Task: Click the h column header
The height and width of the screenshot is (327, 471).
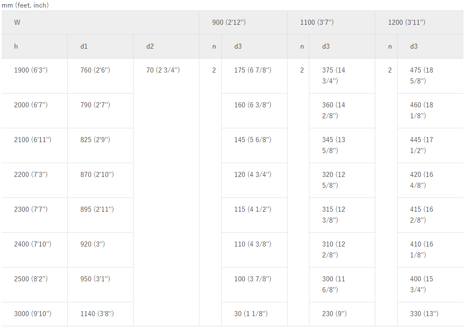Action: coord(16,47)
